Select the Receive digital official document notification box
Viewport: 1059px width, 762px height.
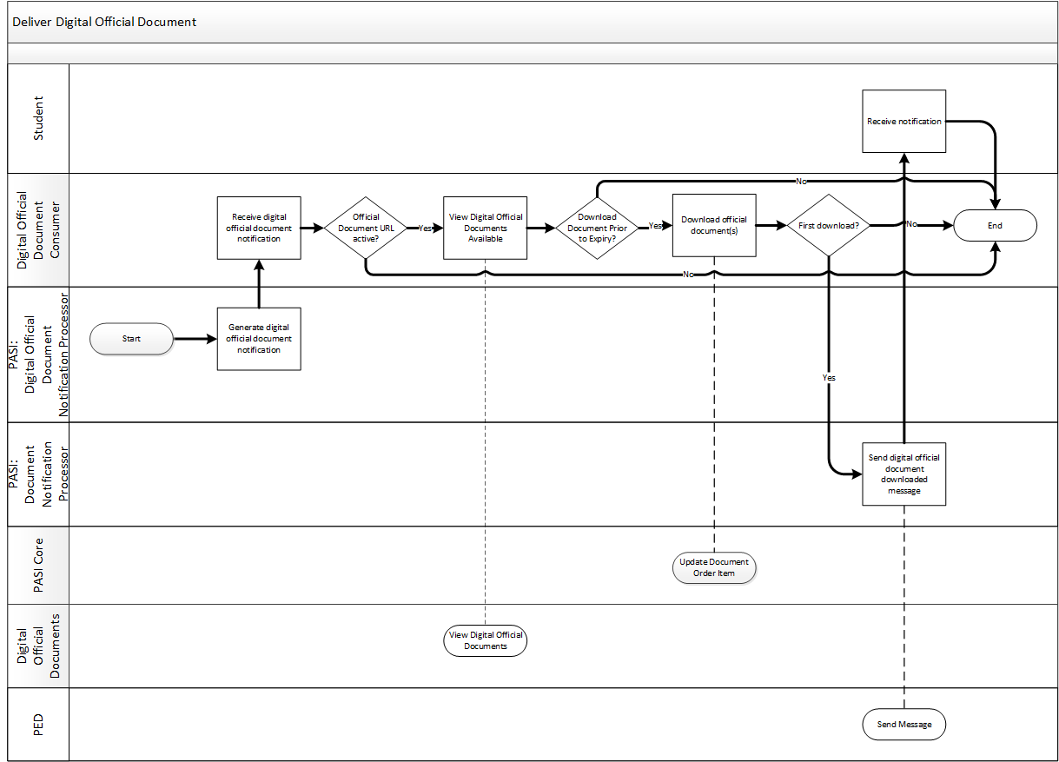click(x=259, y=228)
